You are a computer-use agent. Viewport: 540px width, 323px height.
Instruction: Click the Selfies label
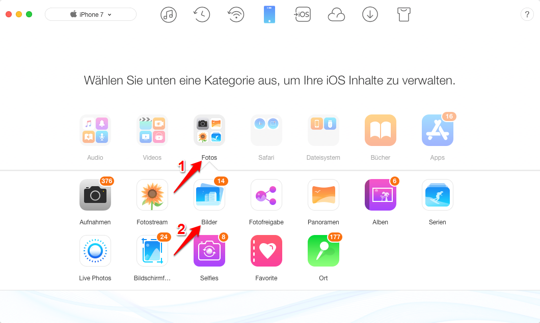[209, 278]
